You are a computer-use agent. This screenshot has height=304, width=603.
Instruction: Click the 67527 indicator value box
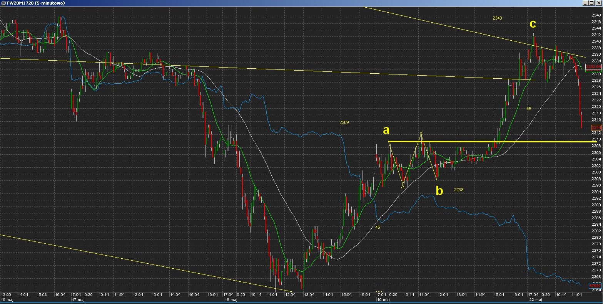tap(595, 286)
